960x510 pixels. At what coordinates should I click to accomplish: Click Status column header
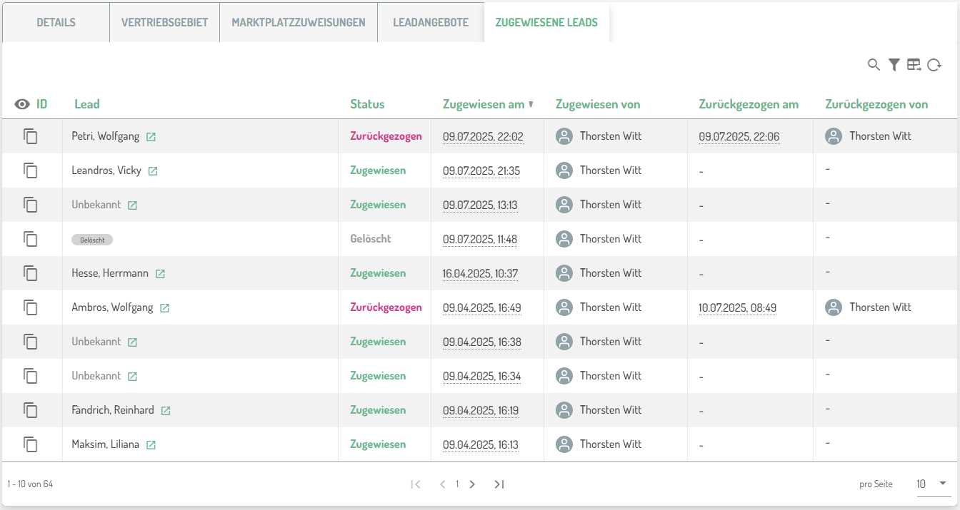pyautogui.click(x=367, y=104)
